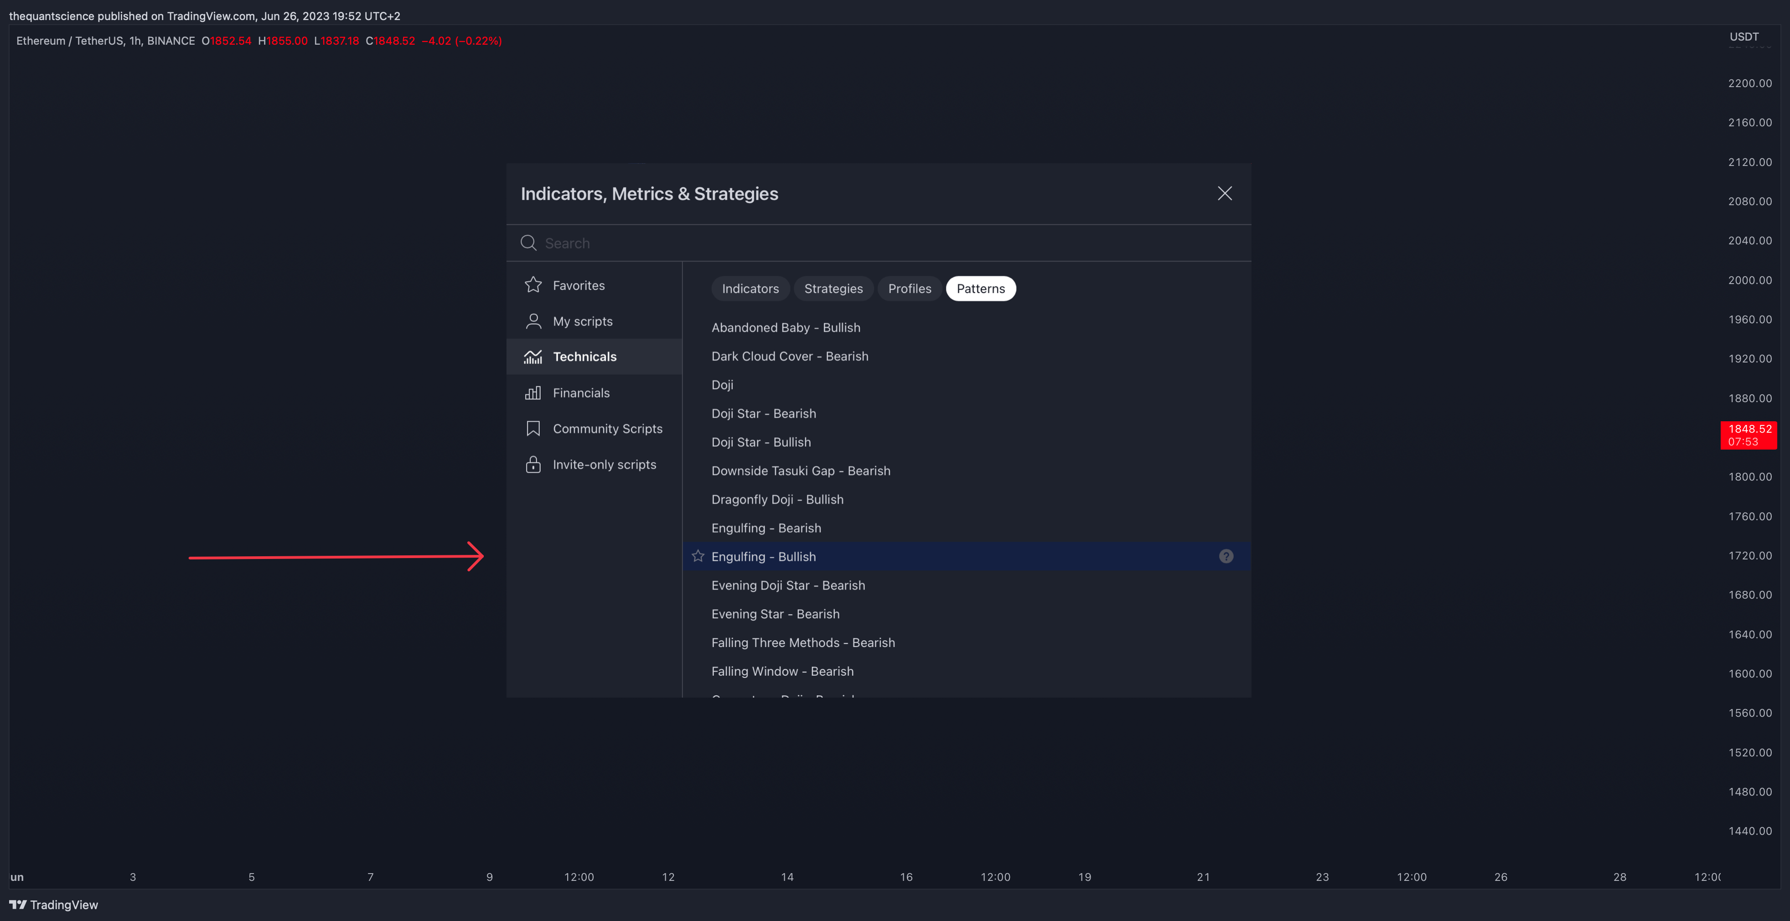Add Engulfing - Bullish to favorites star
The height and width of the screenshot is (921, 1790).
(x=698, y=556)
